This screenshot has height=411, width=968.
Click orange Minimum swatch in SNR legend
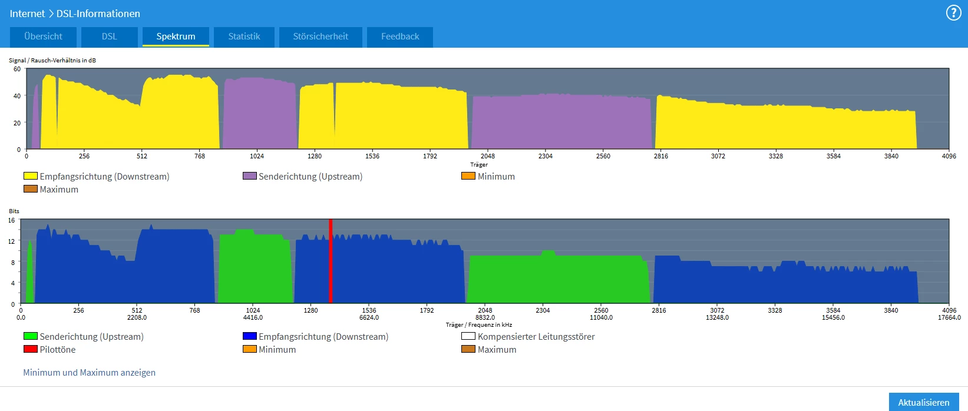tap(468, 176)
